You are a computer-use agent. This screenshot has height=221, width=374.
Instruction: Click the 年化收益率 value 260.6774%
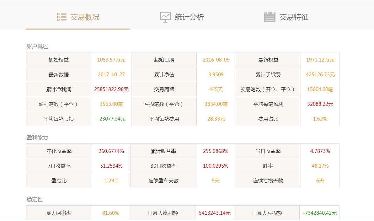tap(111, 151)
